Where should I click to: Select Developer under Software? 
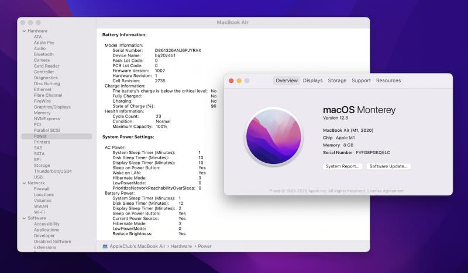point(44,236)
